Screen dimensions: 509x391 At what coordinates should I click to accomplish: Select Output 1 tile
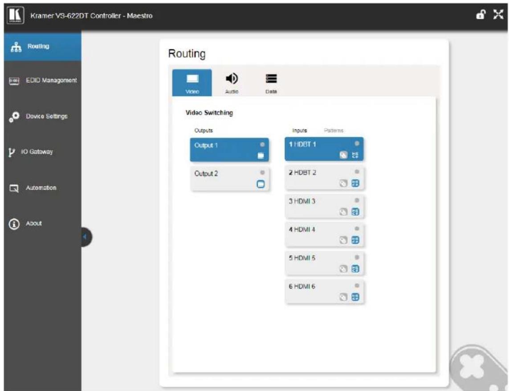pos(229,150)
